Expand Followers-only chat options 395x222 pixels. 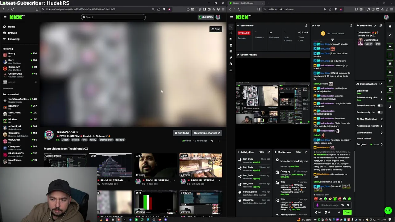[381, 99]
